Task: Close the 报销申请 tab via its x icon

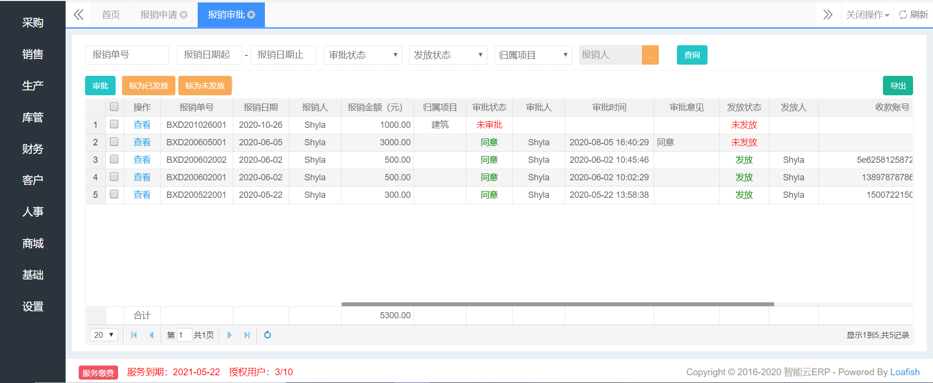Action: click(x=184, y=15)
